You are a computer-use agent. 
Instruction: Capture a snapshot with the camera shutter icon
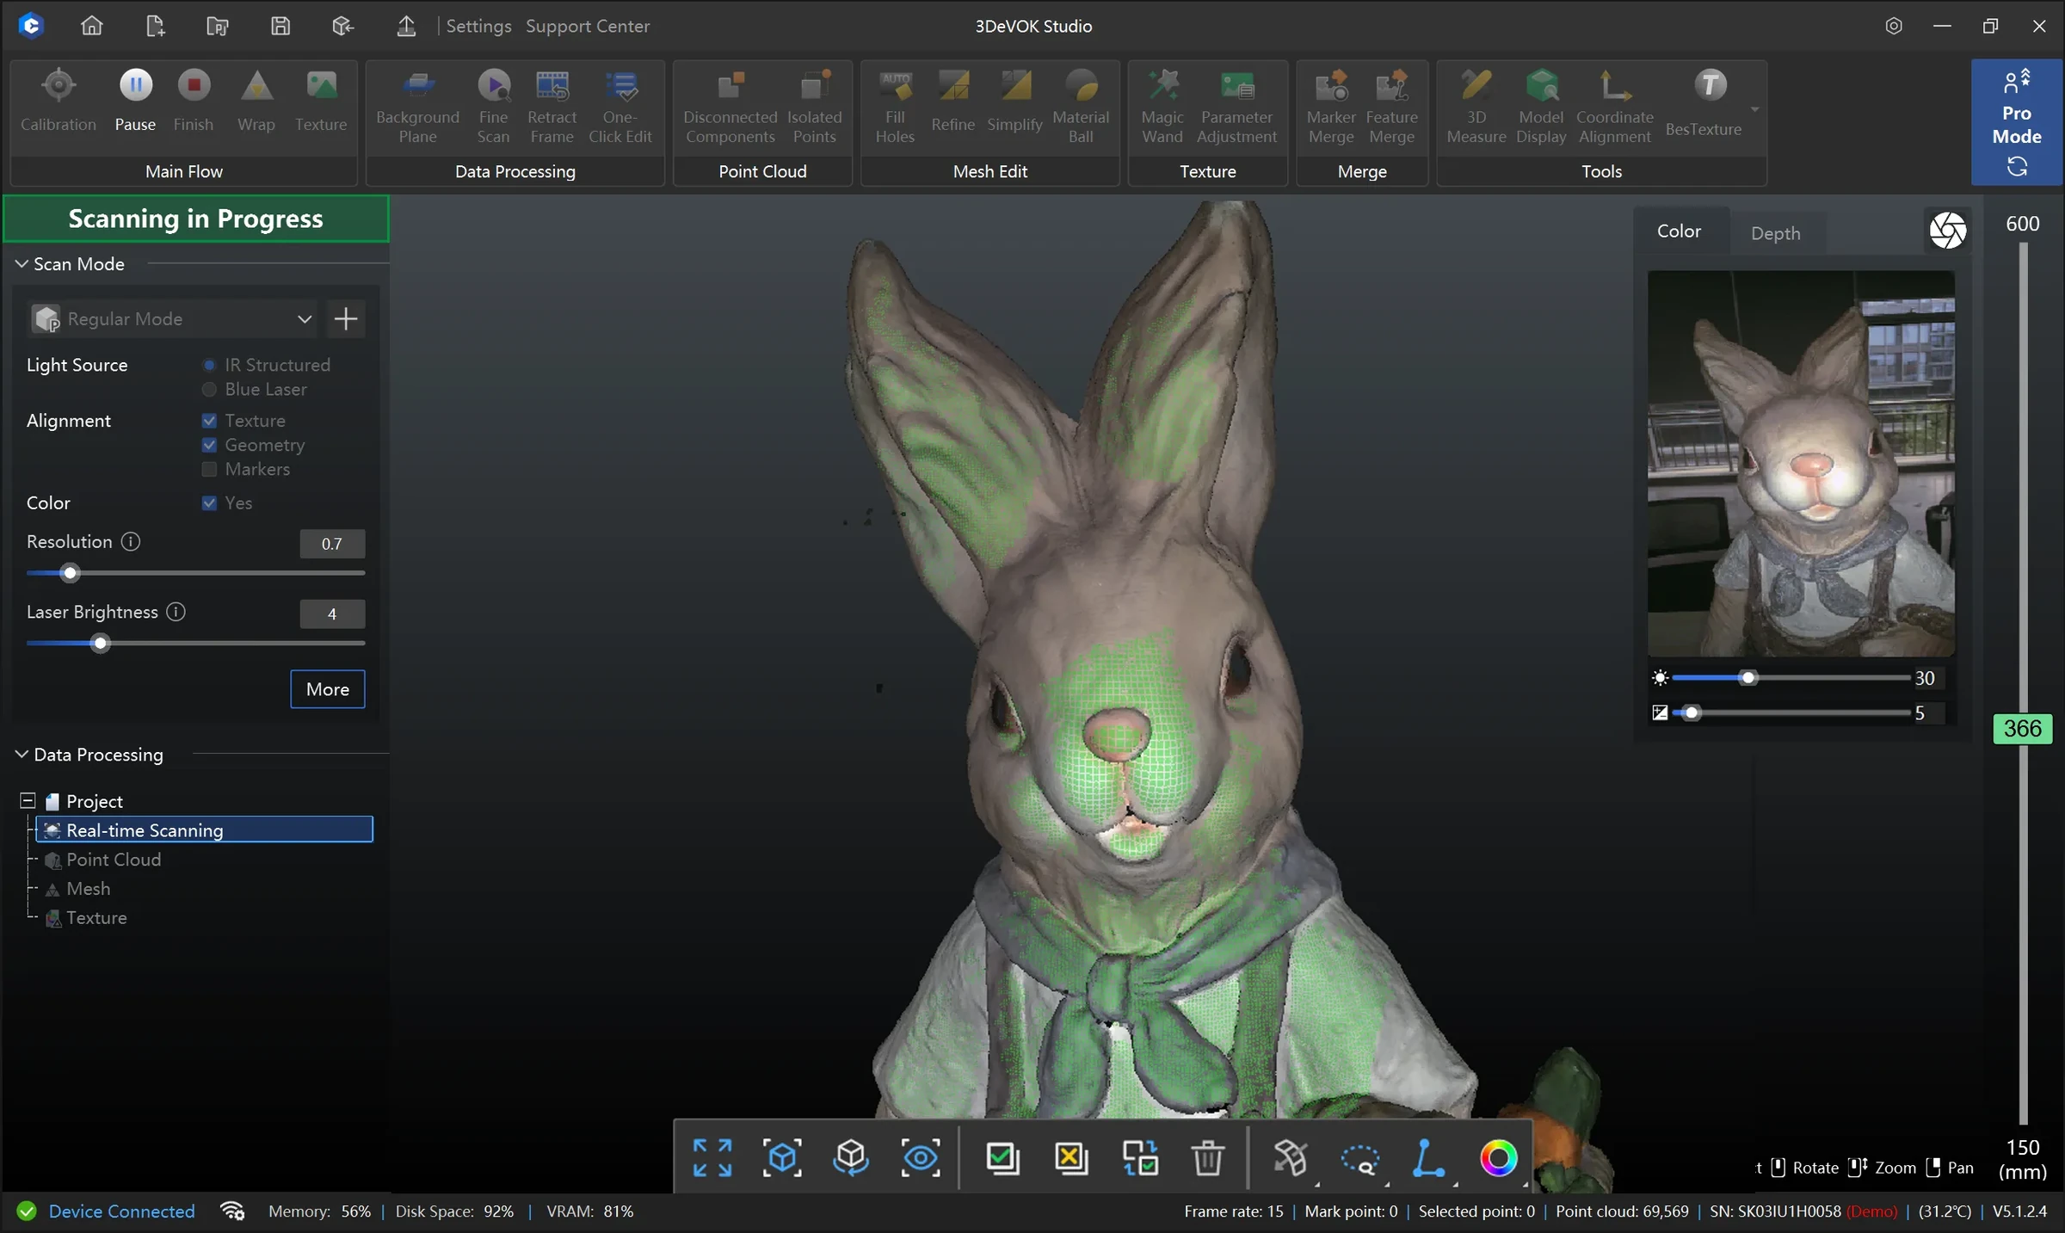click(x=1948, y=230)
